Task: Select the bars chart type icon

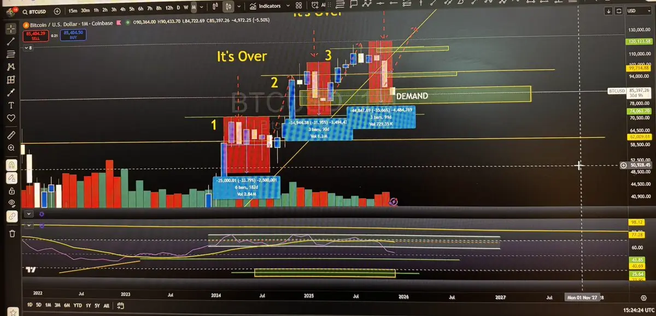Action: click(x=215, y=7)
